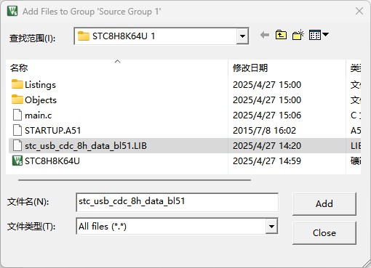
Task: Click the Close button
Action: coord(324,233)
